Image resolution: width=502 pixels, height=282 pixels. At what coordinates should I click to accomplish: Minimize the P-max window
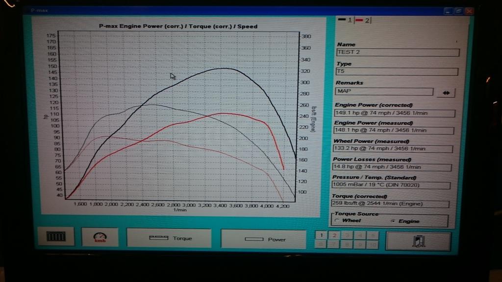click(x=448, y=11)
